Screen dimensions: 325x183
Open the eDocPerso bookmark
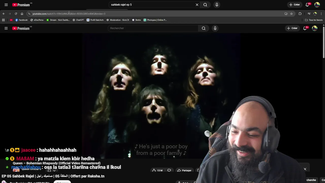37,20
